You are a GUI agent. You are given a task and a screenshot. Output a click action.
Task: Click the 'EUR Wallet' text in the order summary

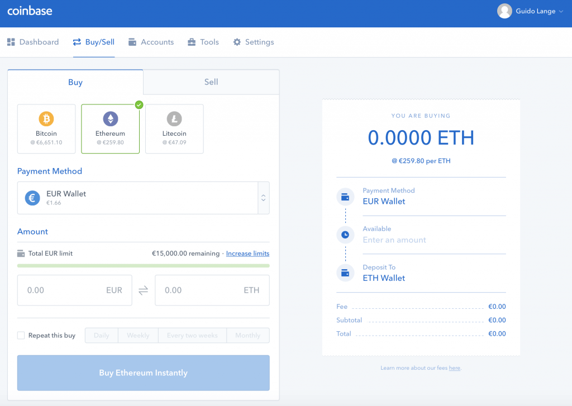(384, 202)
